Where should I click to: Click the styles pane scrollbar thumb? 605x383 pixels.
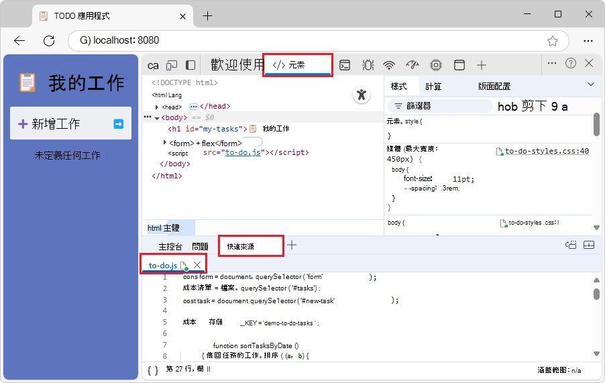[x=596, y=125]
